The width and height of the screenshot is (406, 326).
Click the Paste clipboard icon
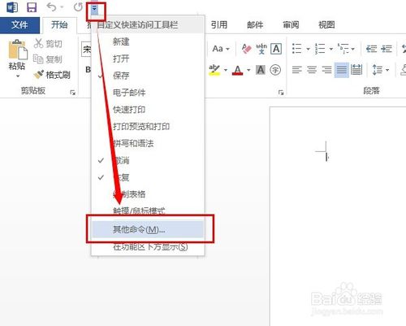(x=18, y=50)
